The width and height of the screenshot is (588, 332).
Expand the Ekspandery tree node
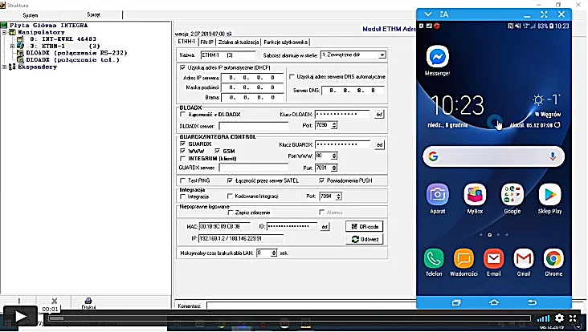pos(4,67)
